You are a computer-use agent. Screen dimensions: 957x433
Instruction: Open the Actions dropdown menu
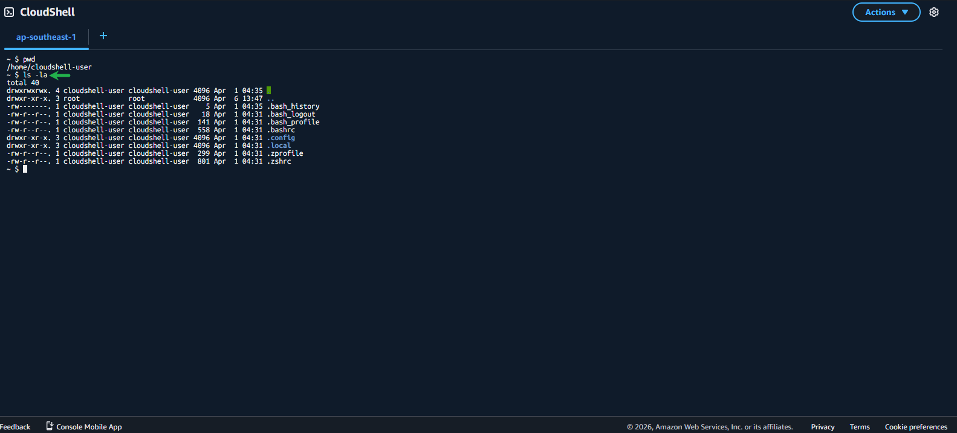886,12
